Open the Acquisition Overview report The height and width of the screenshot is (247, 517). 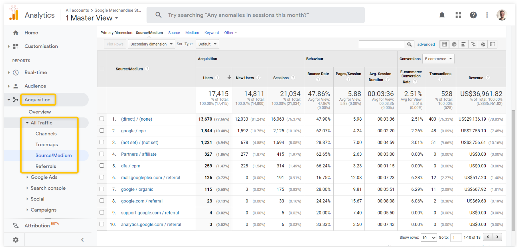pyautogui.click(x=40, y=112)
